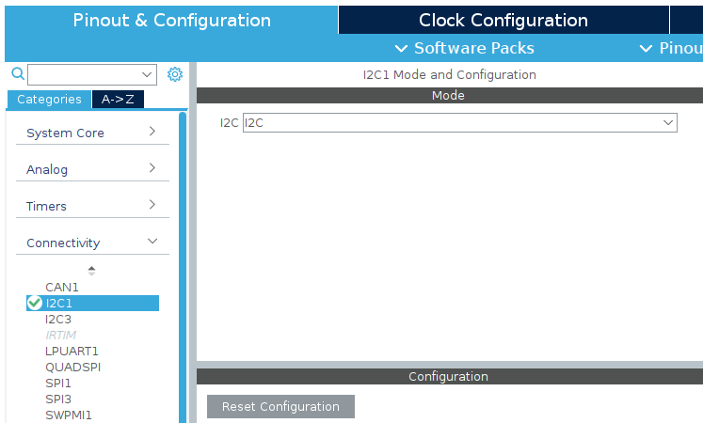This screenshot has height=423, width=703.
Task: Expand the Analog category
Action: [x=92, y=169]
